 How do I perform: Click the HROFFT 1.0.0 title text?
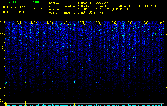(21, 2)
